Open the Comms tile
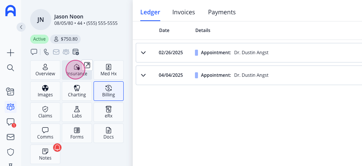This screenshot has width=362, height=166. 45,133
